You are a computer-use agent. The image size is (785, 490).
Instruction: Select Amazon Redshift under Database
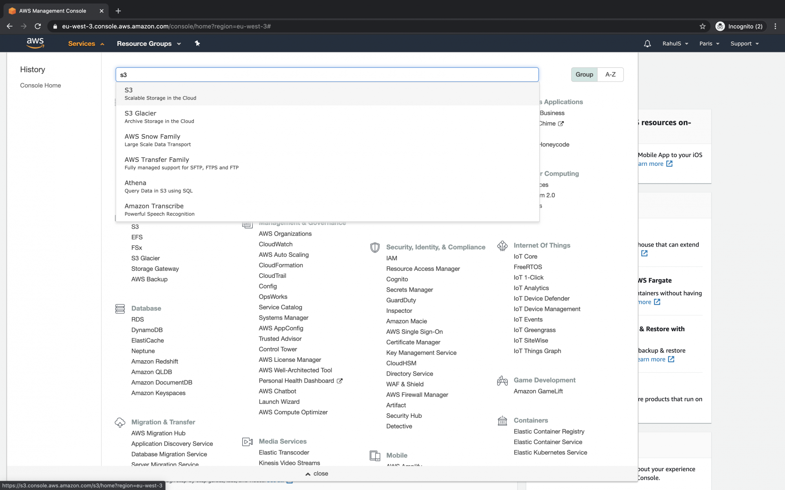154,361
